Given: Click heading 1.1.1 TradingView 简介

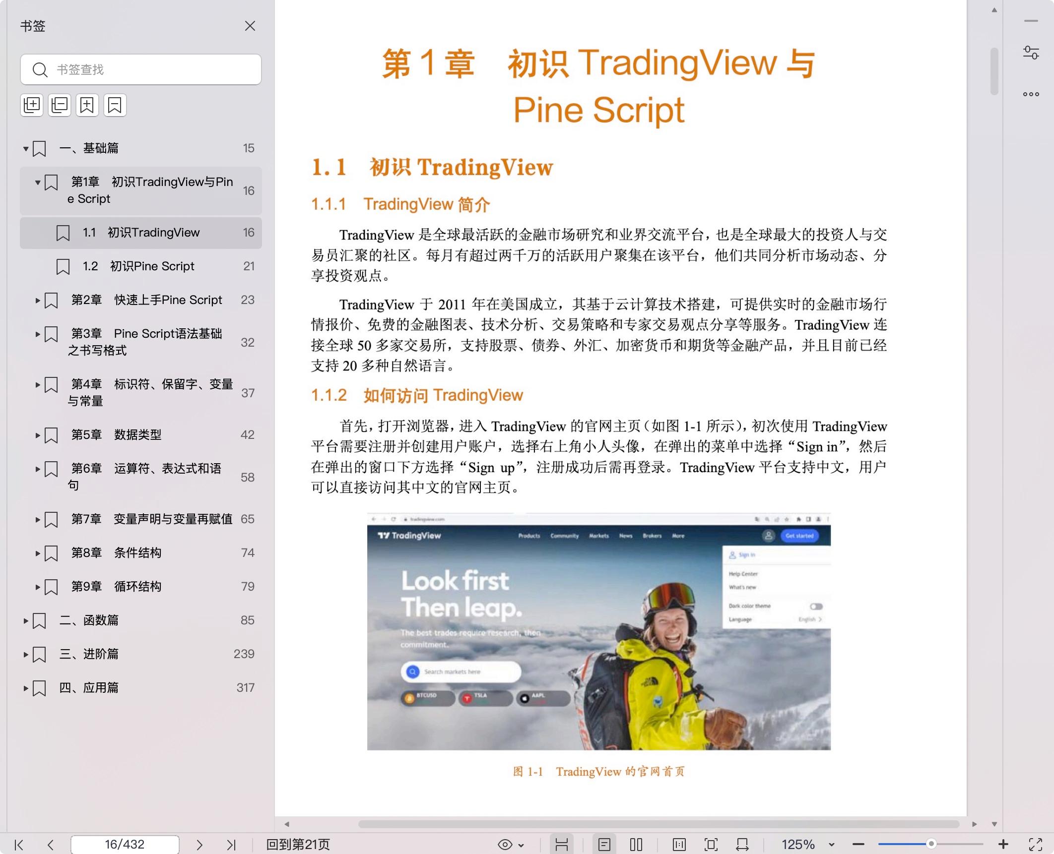Looking at the screenshot, I should coord(400,204).
